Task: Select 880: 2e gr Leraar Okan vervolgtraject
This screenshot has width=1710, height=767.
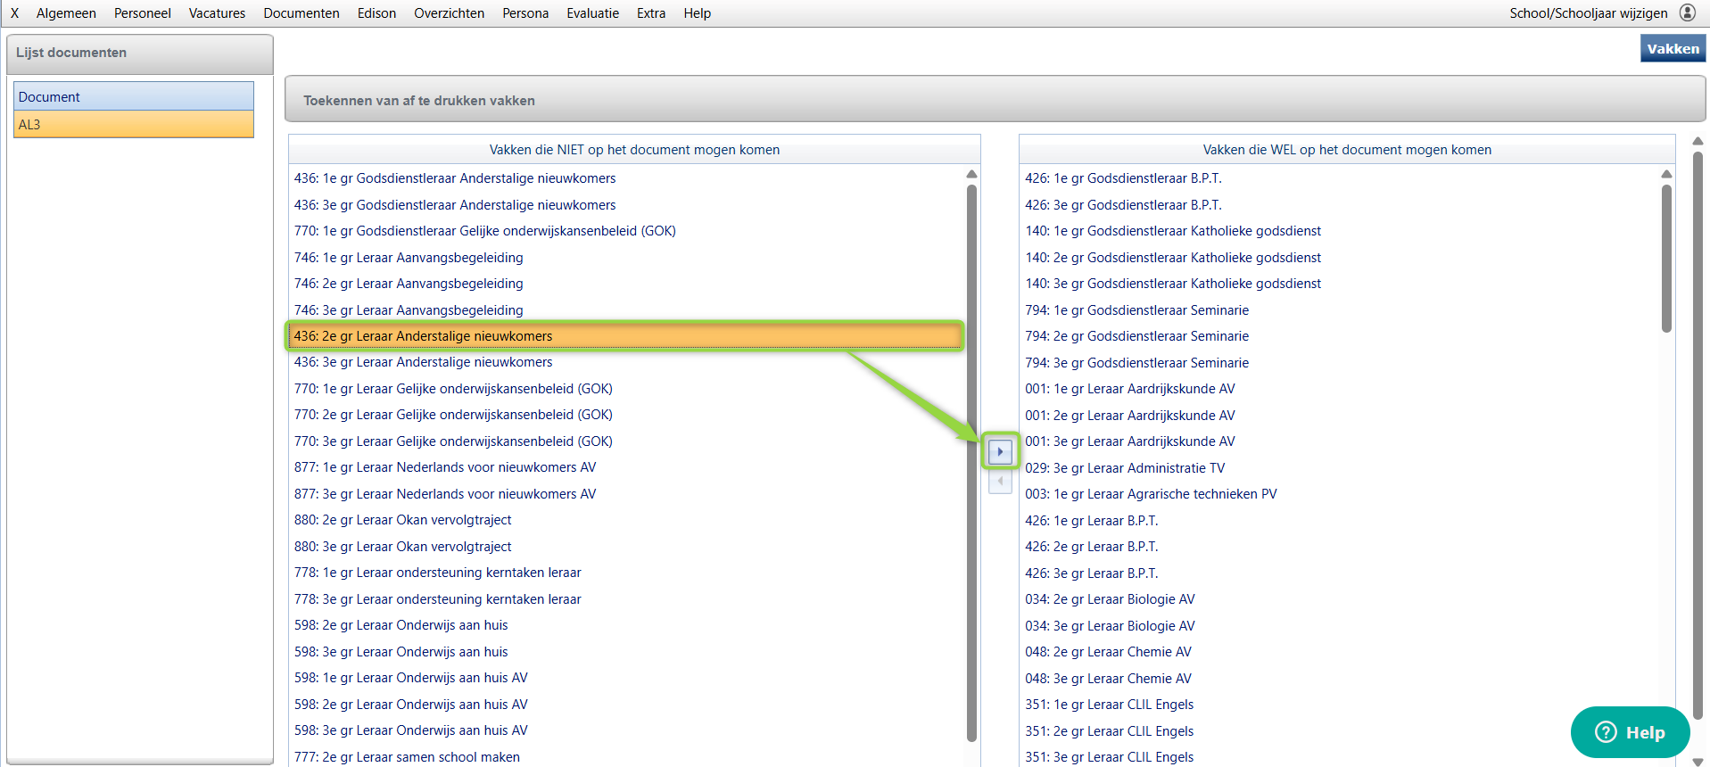Action: coord(402,520)
